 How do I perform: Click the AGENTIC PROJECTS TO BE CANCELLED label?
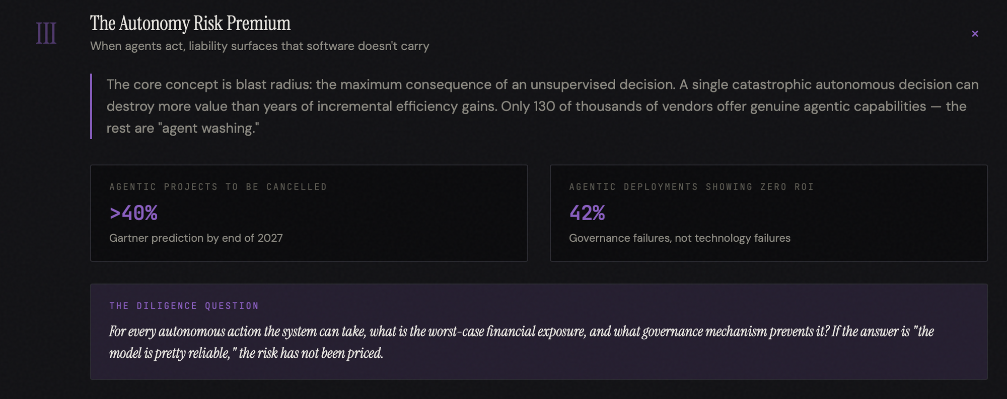[218, 187]
